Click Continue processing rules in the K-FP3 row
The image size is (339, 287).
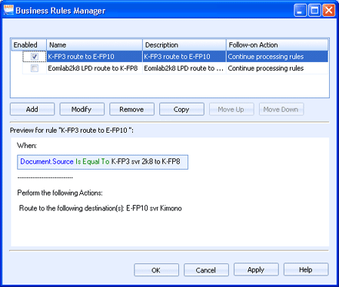click(x=277, y=57)
